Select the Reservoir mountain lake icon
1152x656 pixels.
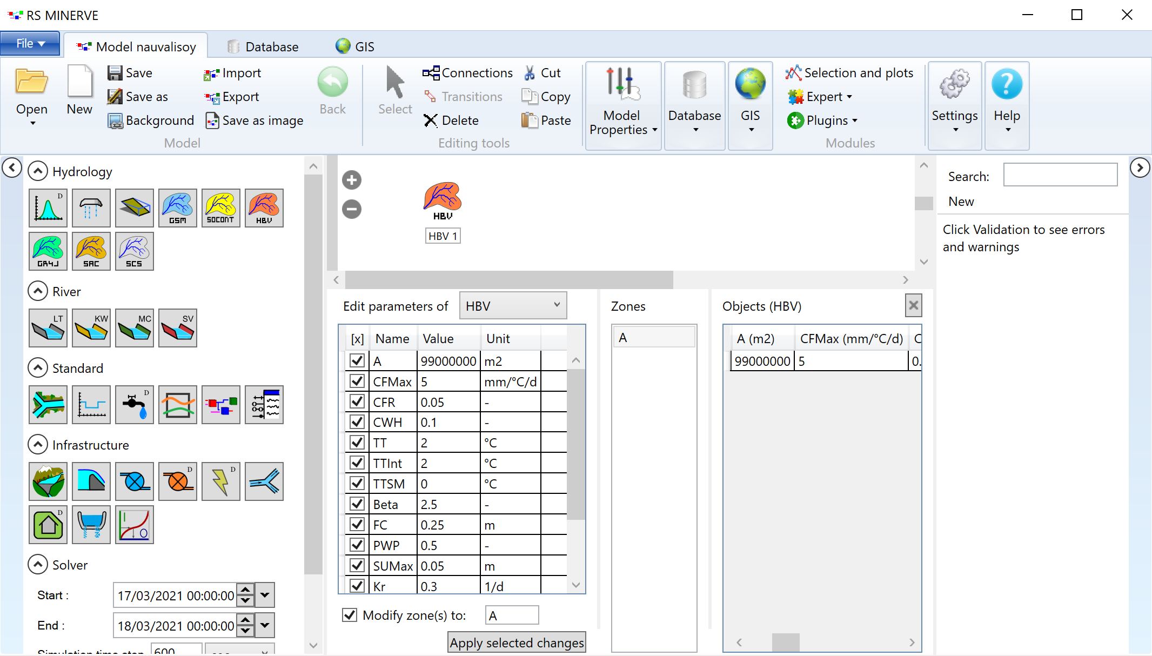48,481
